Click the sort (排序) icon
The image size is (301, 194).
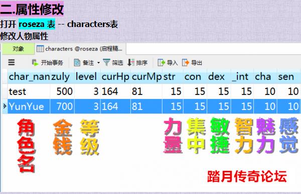(131, 62)
